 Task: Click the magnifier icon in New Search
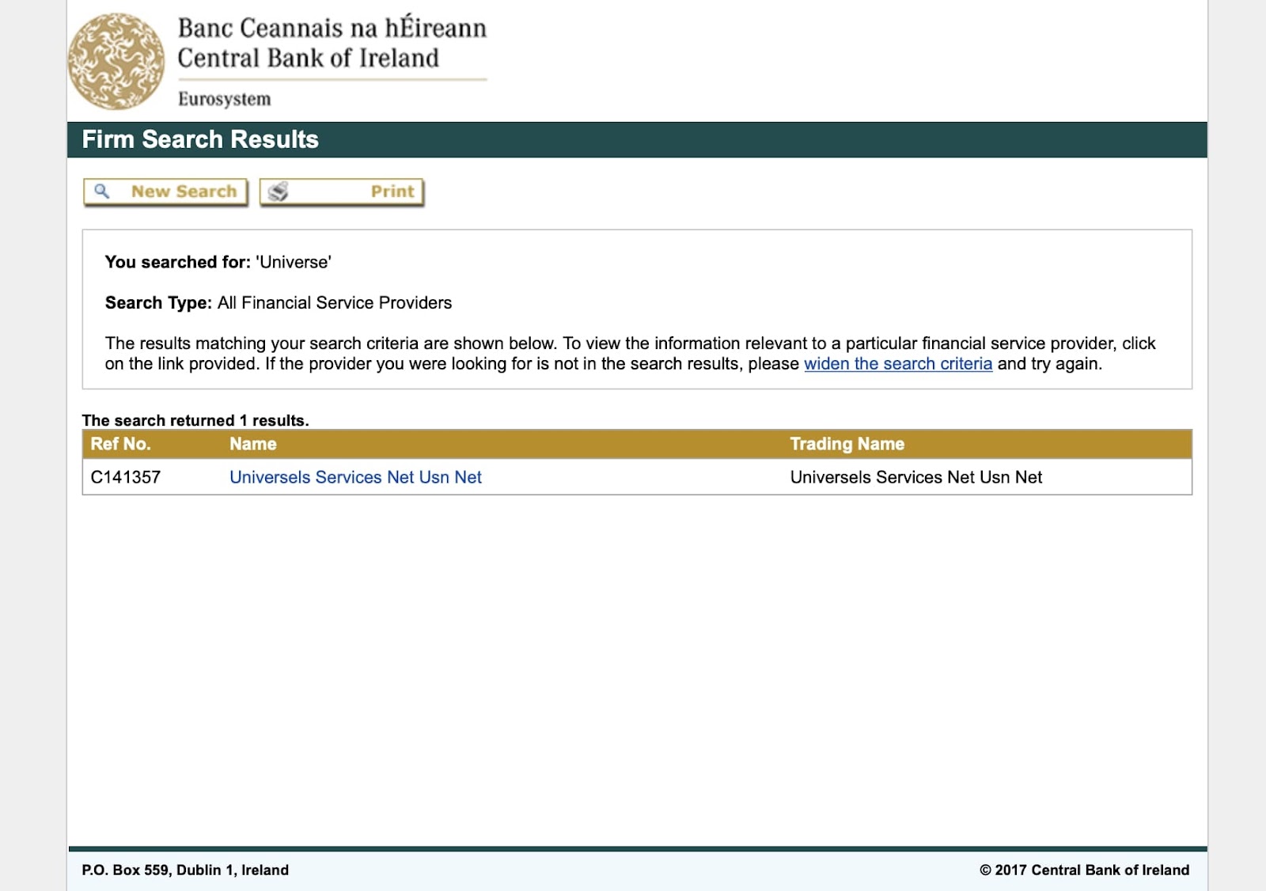point(102,191)
